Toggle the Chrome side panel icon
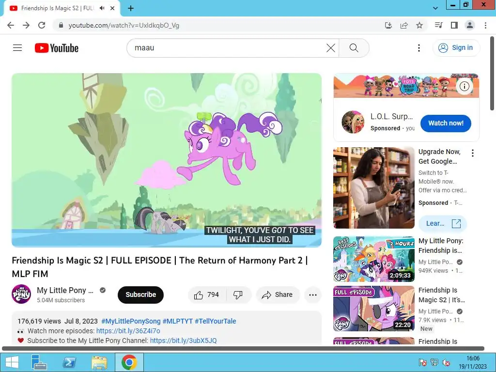Image resolution: width=496 pixels, height=372 pixels. (454, 25)
